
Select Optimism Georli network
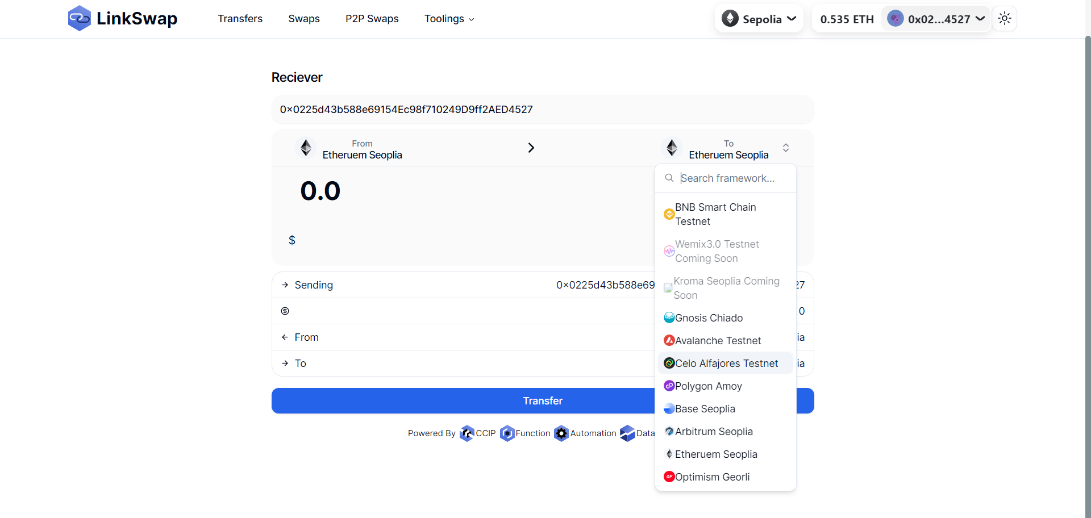point(726,477)
